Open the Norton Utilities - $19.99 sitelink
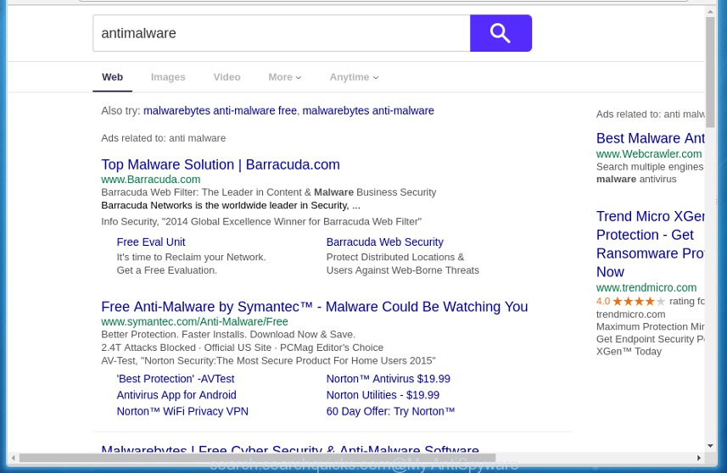 (x=383, y=395)
